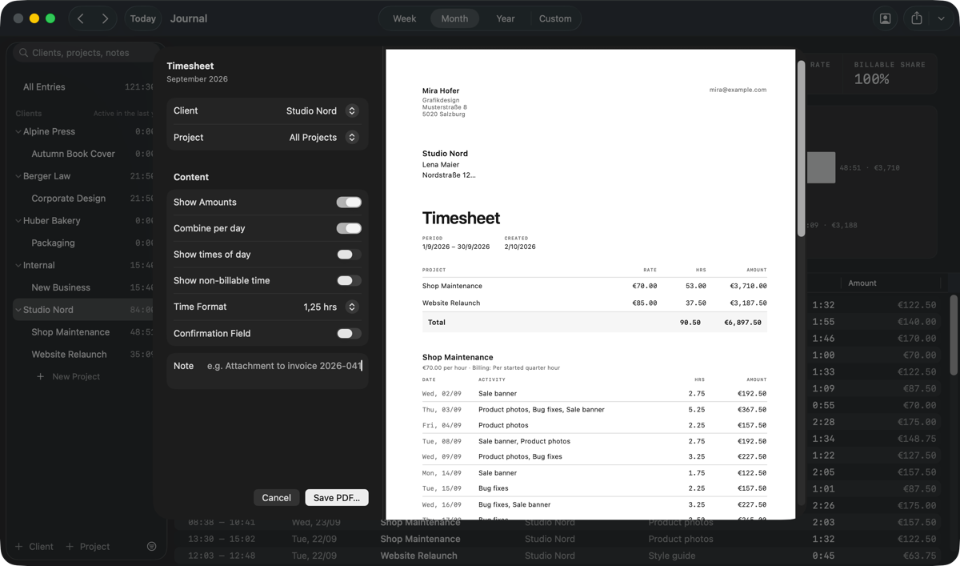Click the plus icon beside New Project
This screenshot has width=960, height=566.
coord(40,376)
